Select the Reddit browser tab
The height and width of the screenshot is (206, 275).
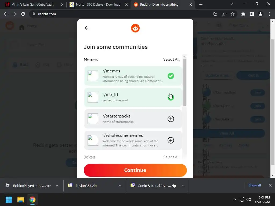click(x=159, y=5)
